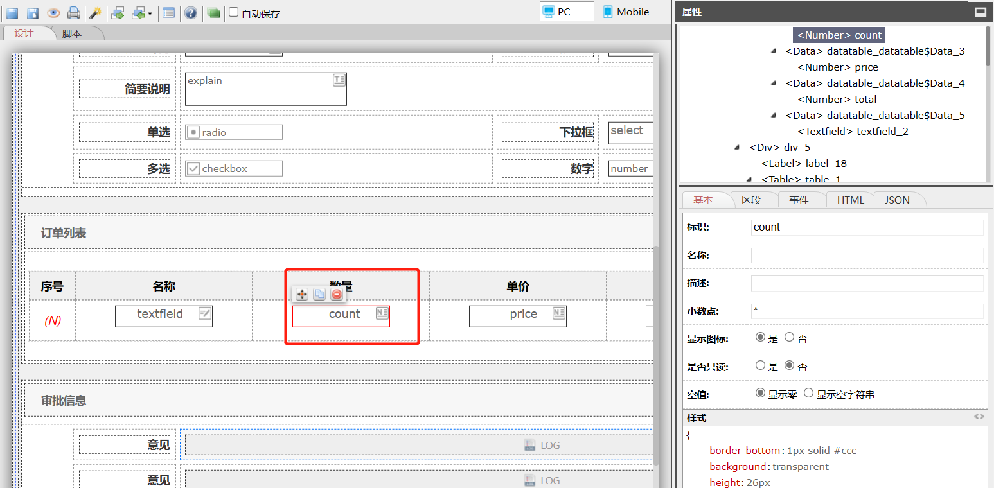Preview the form with the eye icon
The image size is (994, 488).
(53, 13)
